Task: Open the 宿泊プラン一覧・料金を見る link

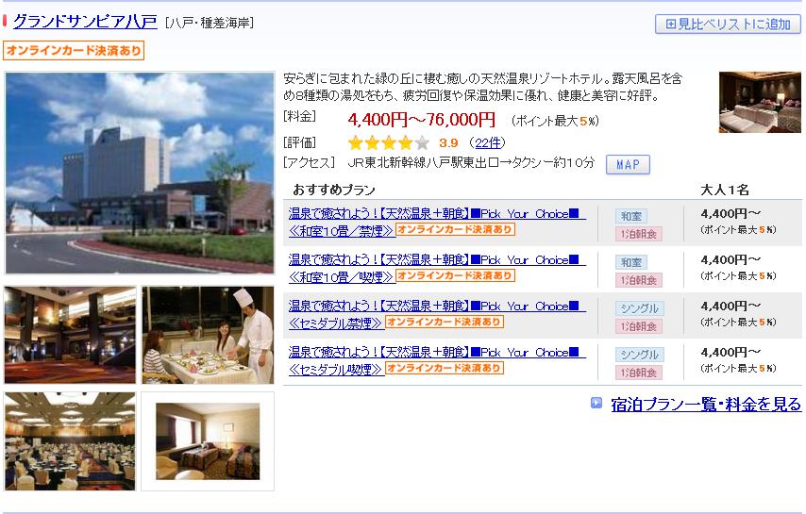Action: click(x=706, y=404)
